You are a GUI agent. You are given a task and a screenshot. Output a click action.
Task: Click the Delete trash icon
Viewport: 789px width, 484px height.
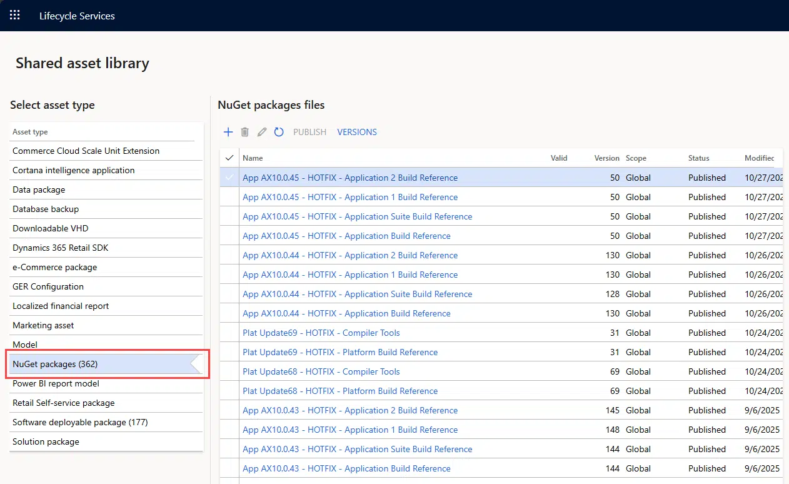[x=244, y=132]
